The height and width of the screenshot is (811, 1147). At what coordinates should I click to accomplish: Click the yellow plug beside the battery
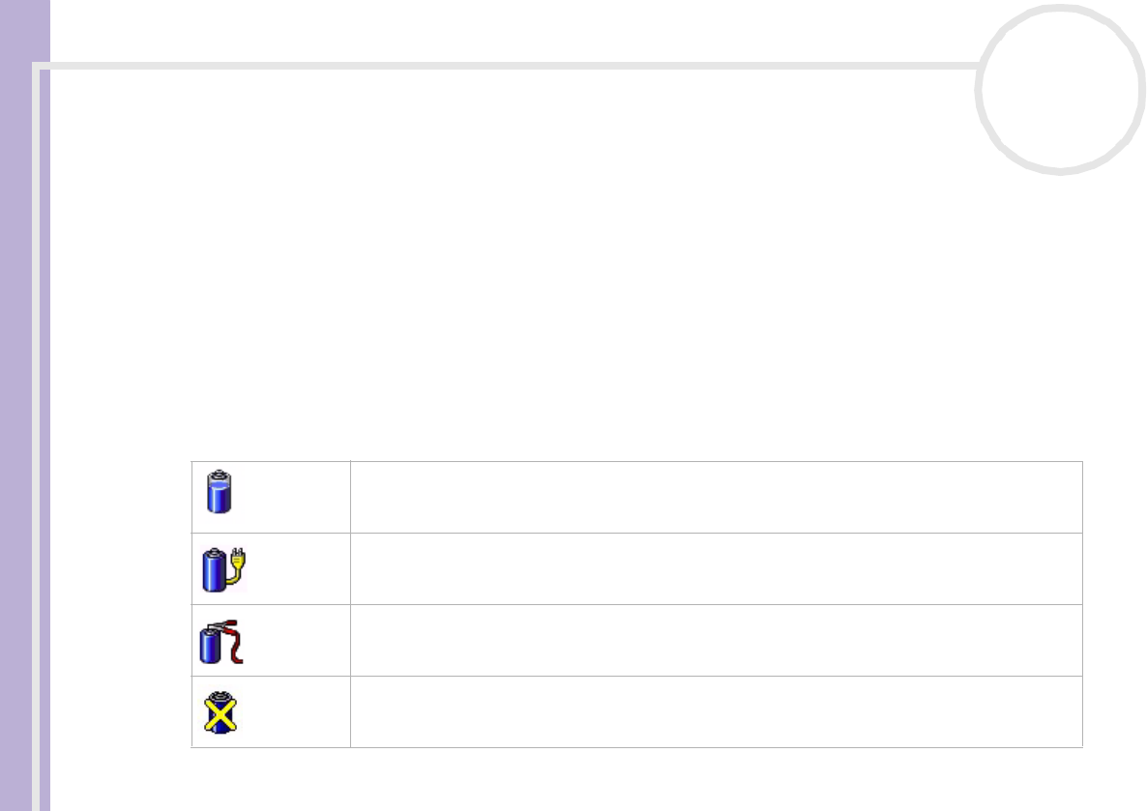click(236, 565)
